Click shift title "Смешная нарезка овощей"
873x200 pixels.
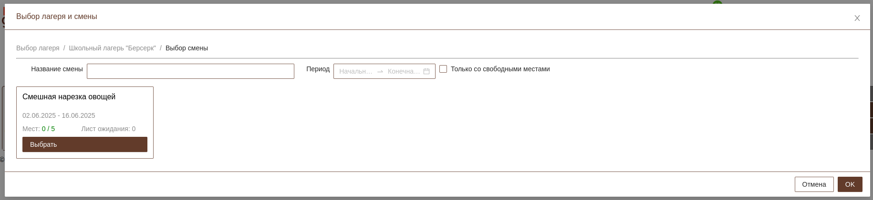tap(69, 97)
